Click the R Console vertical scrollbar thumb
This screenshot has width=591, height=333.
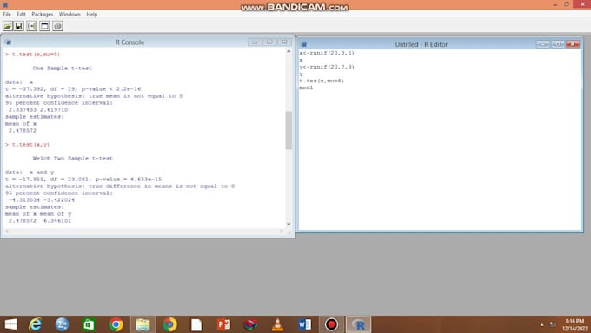(x=289, y=130)
